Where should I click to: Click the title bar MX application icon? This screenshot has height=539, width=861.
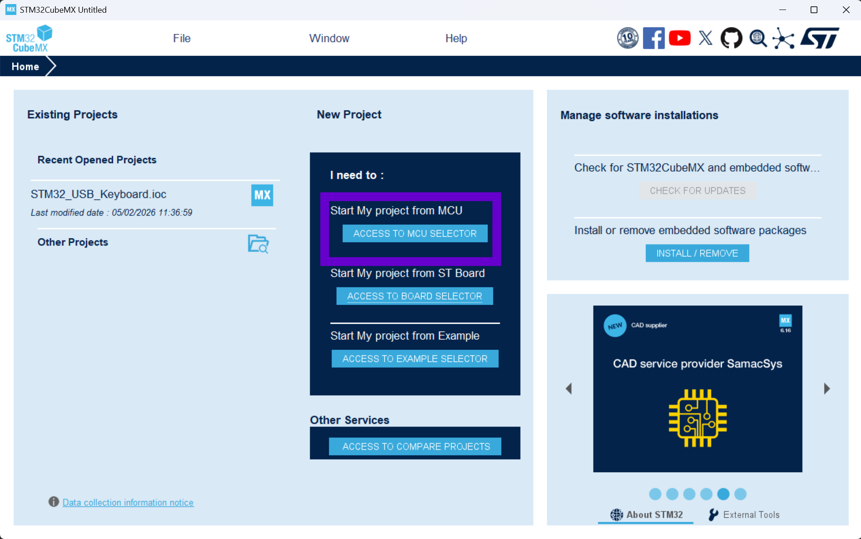10,10
